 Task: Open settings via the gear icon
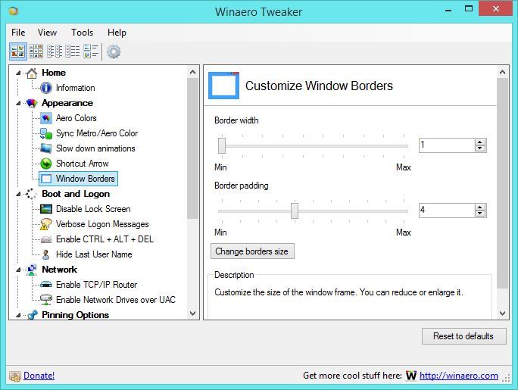coord(114,51)
